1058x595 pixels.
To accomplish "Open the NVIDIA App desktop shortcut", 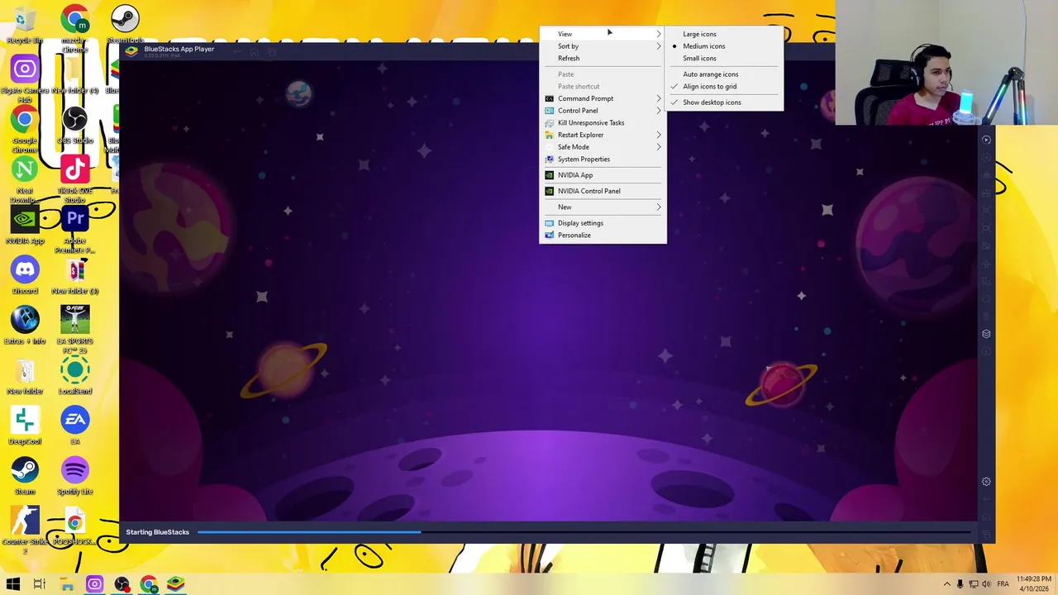I will (x=25, y=226).
